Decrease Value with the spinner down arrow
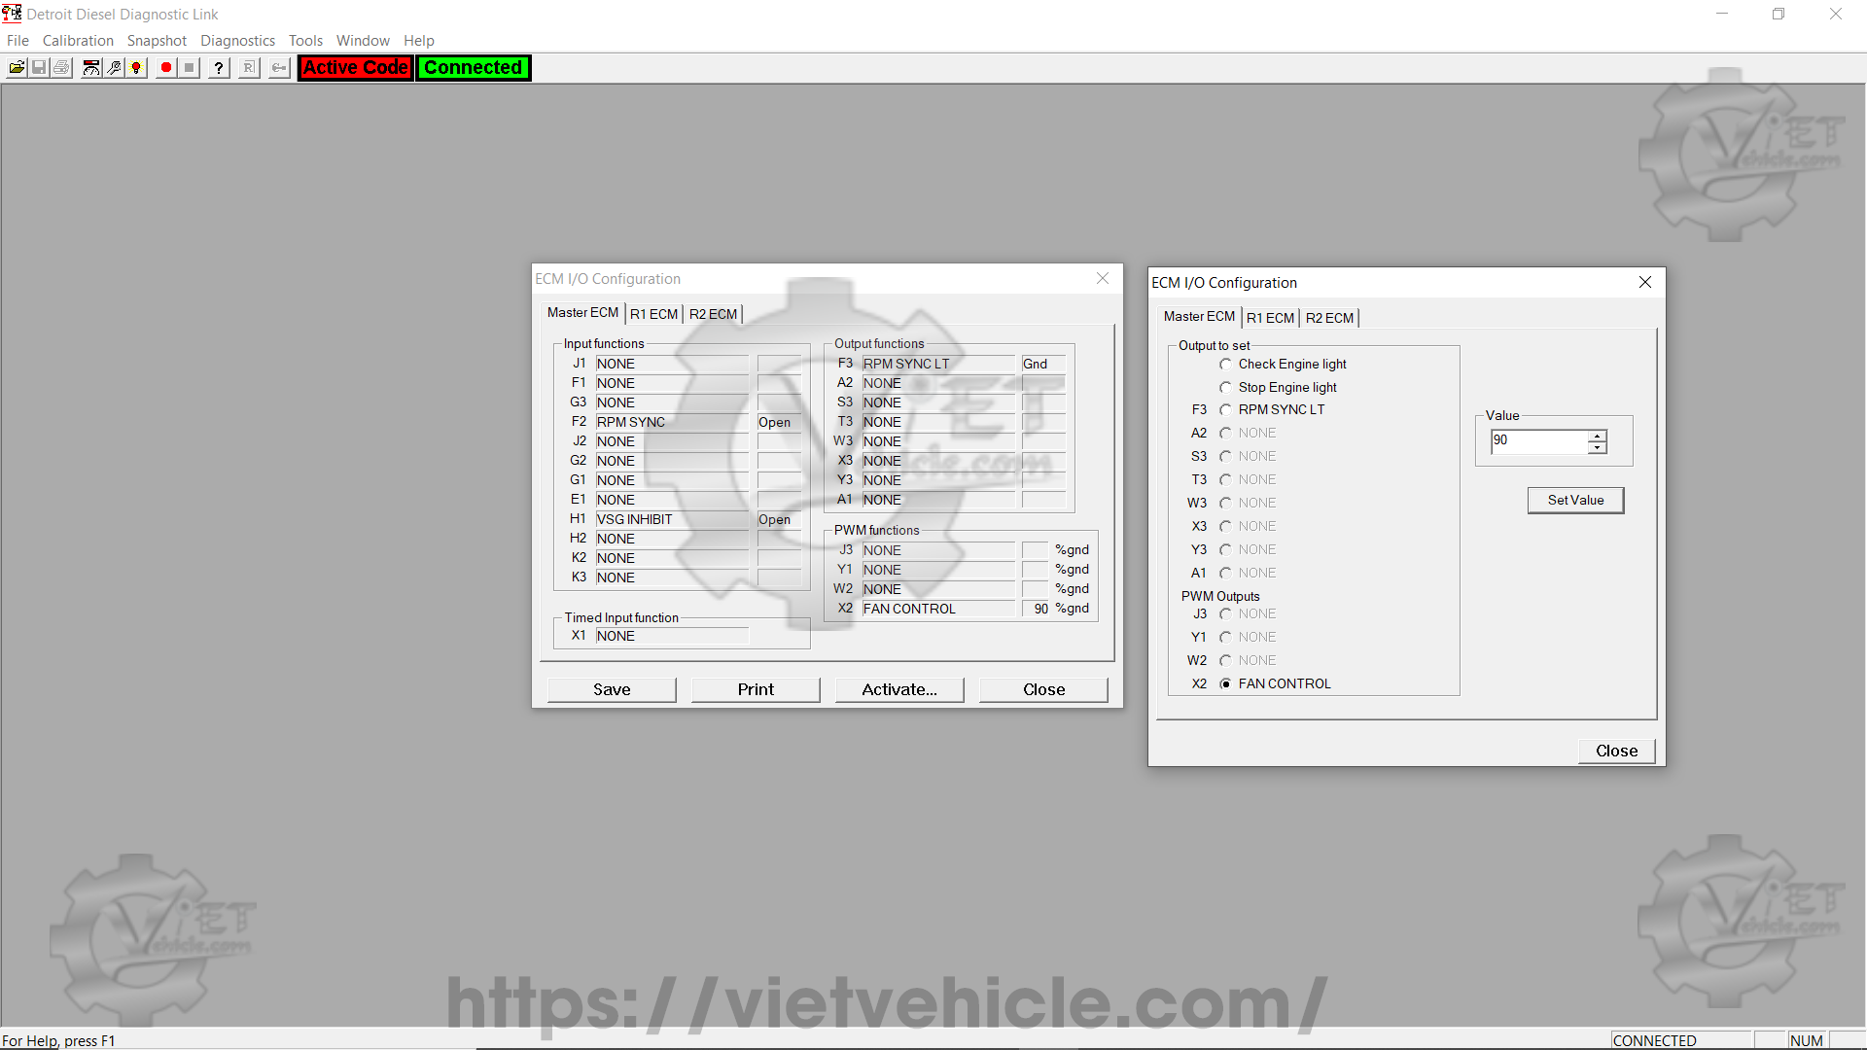 click(1597, 447)
